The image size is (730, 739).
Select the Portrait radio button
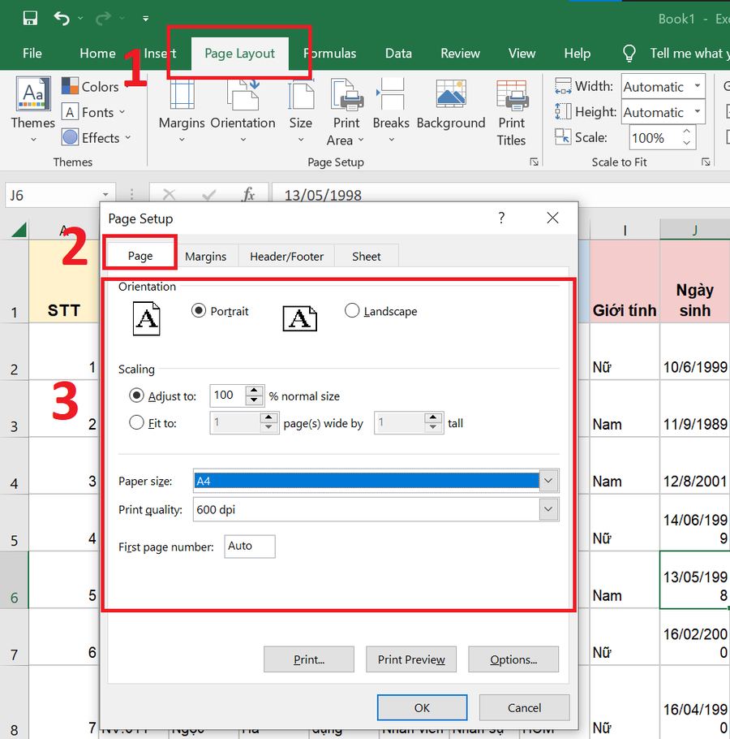tap(199, 311)
